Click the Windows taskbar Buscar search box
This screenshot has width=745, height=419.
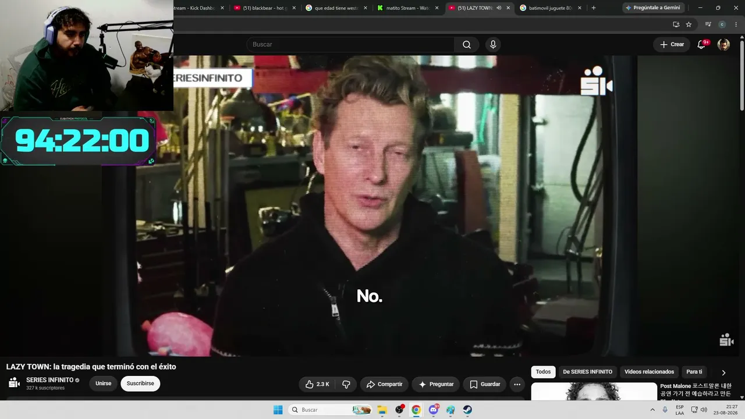(x=331, y=410)
